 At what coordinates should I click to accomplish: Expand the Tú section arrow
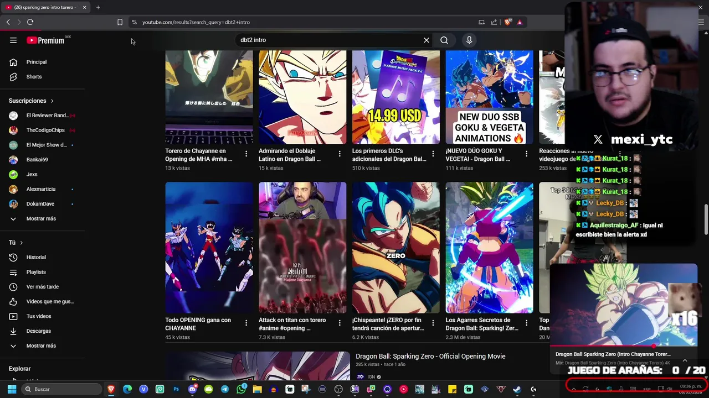coord(22,243)
